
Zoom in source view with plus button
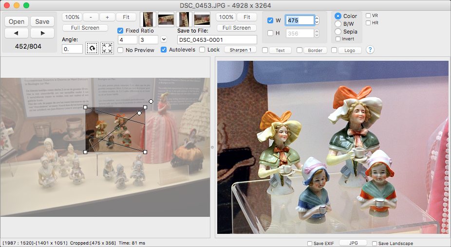click(107, 17)
